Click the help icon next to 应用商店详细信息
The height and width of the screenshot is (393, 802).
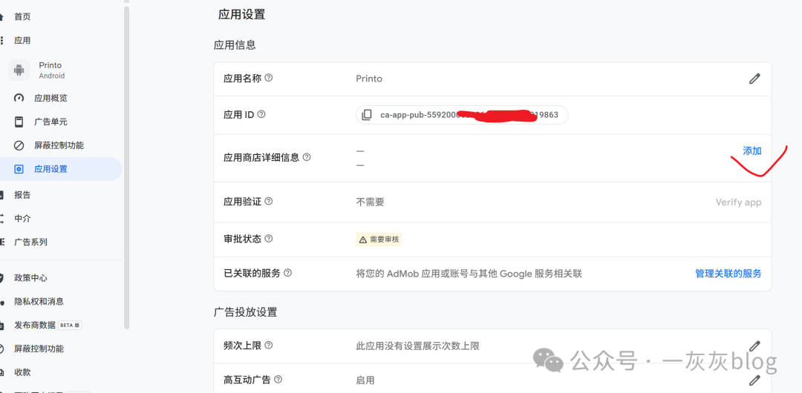click(x=307, y=157)
